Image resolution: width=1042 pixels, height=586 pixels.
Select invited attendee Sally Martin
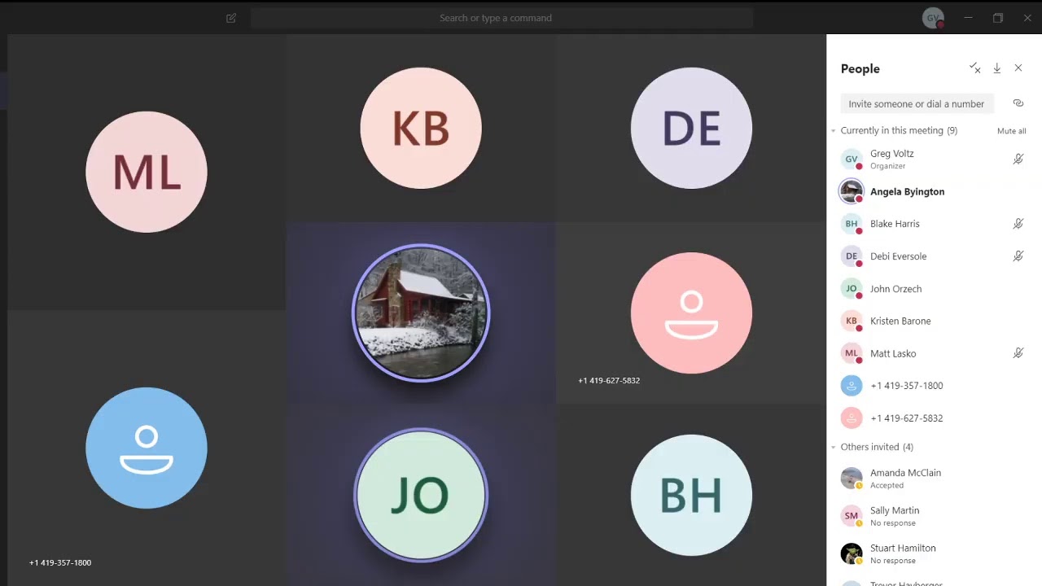click(x=933, y=516)
